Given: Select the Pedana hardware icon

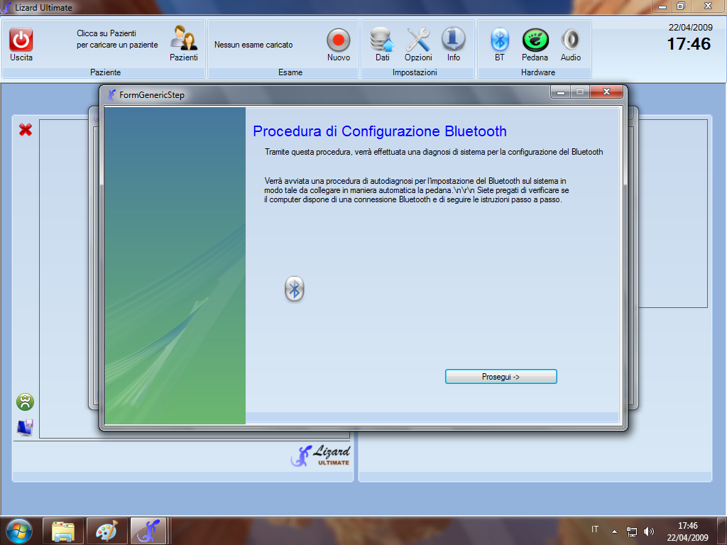Looking at the screenshot, I should [535, 40].
